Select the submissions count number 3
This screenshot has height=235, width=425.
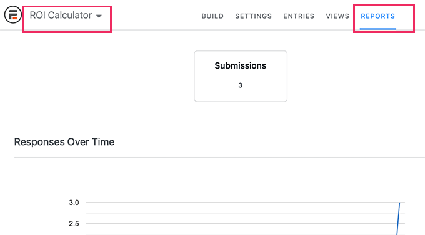[x=241, y=85]
